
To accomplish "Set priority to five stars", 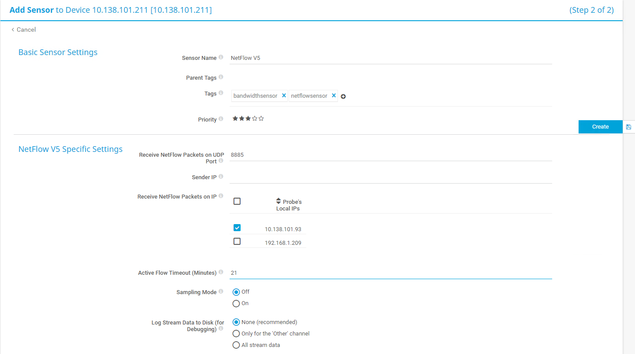I will tap(261, 118).
